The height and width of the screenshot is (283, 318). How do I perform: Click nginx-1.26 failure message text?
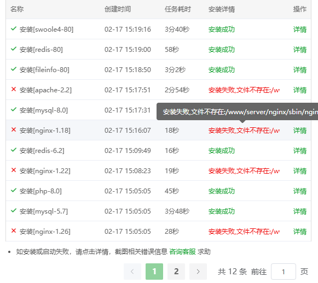click(244, 232)
